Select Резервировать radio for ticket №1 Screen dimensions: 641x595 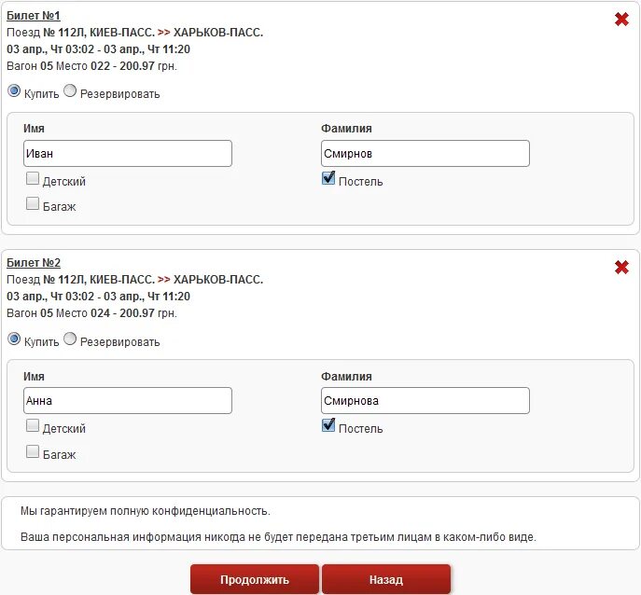[x=70, y=90]
